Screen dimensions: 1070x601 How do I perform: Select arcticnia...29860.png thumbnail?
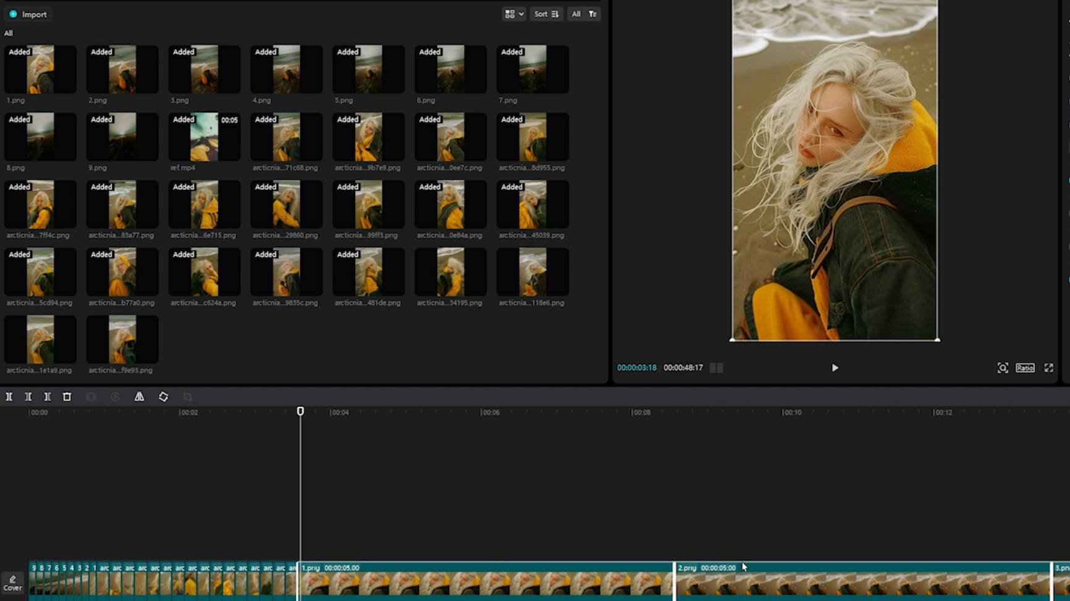pos(287,204)
